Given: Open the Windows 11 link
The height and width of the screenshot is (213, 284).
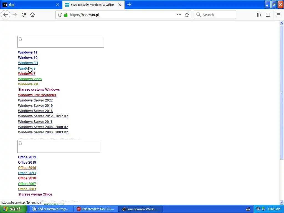Looking at the screenshot, I should (x=27, y=52).
